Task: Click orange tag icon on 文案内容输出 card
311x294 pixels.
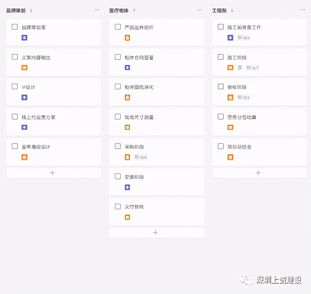Action: tap(24, 68)
